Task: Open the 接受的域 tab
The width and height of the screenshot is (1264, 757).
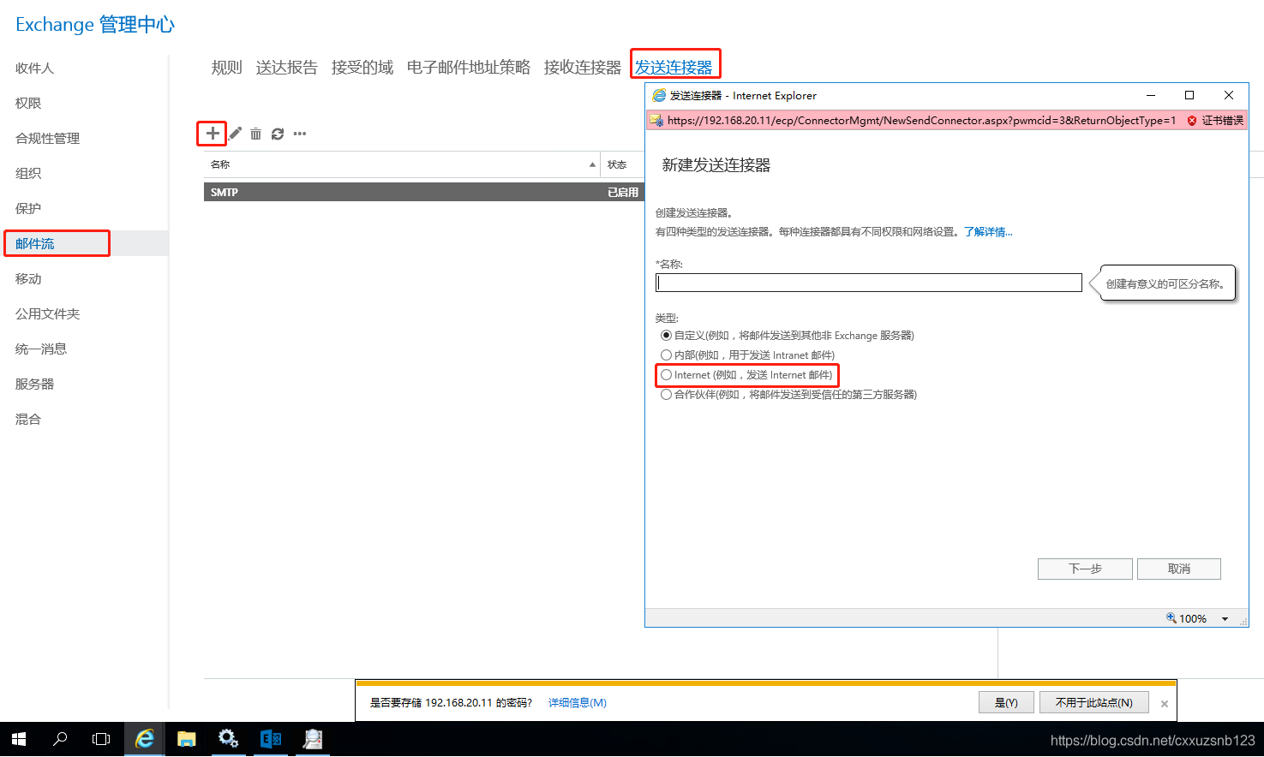Action: point(362,68)
